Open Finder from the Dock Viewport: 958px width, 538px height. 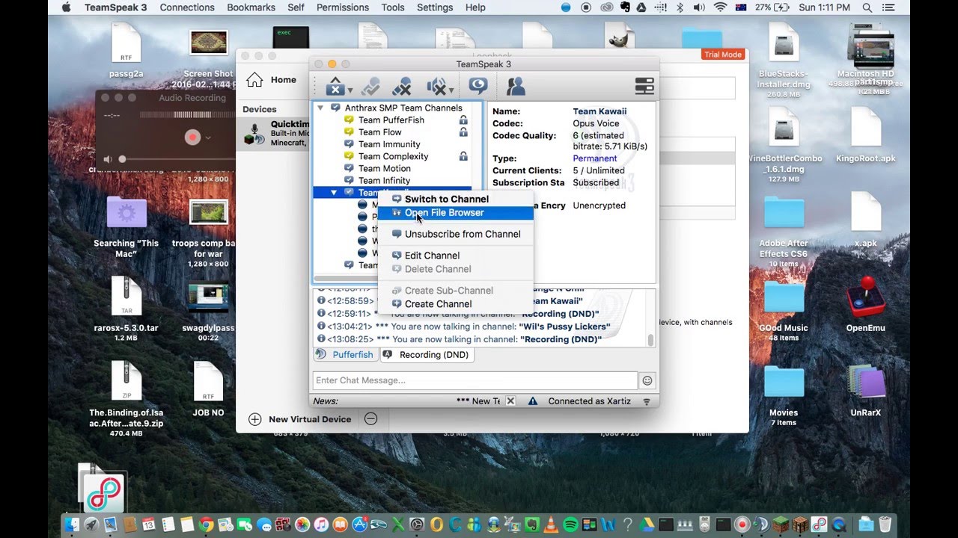(x=72, y=525)
